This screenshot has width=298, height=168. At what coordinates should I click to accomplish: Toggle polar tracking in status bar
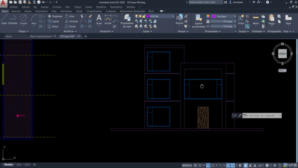click(213, 165)
